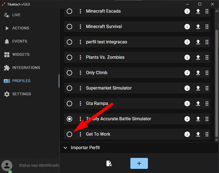Click drag handle of Minecraft Escada row
219x173 pixels.
pyautogui.click(x=207, y=11)
